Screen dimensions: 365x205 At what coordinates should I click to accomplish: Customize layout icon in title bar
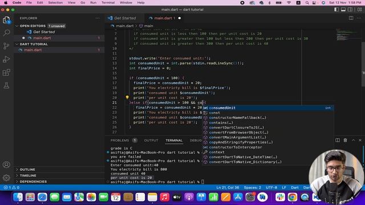(360, 10)
